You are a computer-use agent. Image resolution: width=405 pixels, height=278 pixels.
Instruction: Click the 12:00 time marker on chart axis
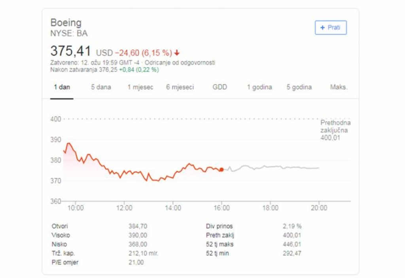[x=124, y=208]
